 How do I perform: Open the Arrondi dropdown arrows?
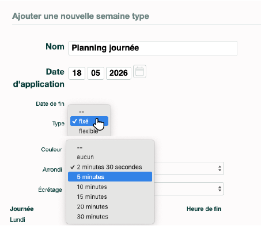(x=220, y=168)
